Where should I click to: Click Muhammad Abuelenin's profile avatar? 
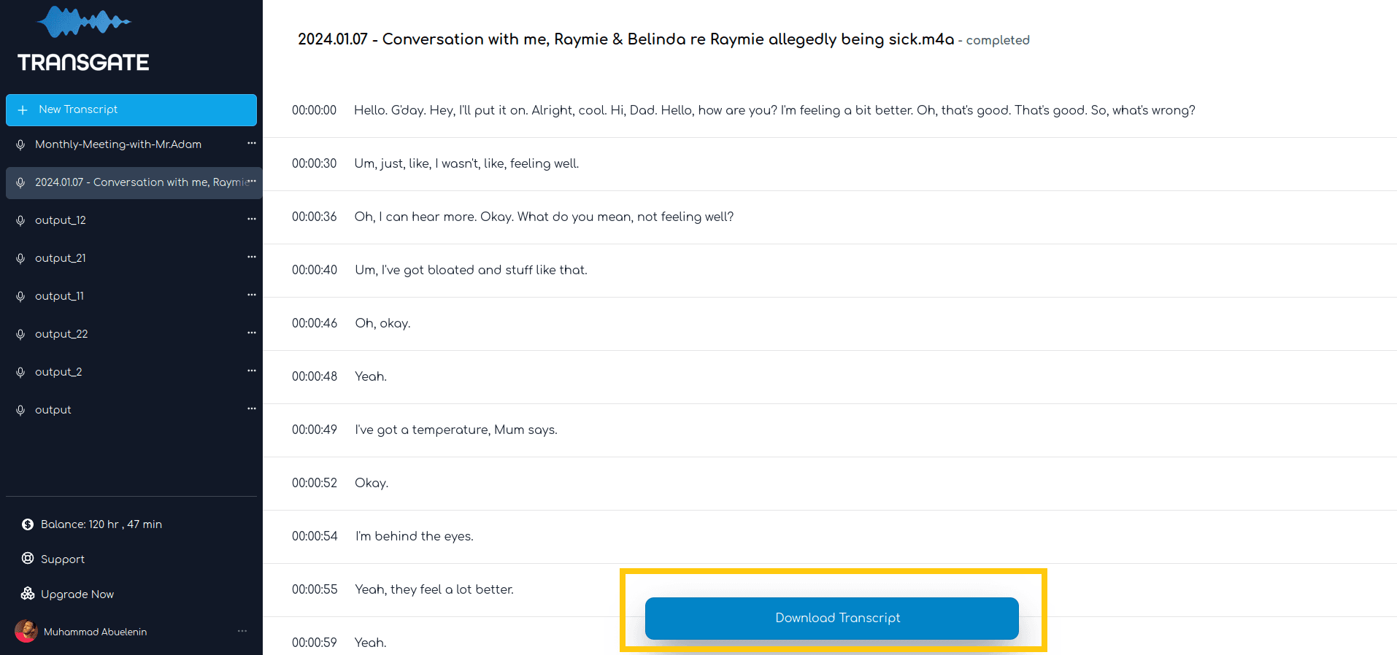[26, 631]
